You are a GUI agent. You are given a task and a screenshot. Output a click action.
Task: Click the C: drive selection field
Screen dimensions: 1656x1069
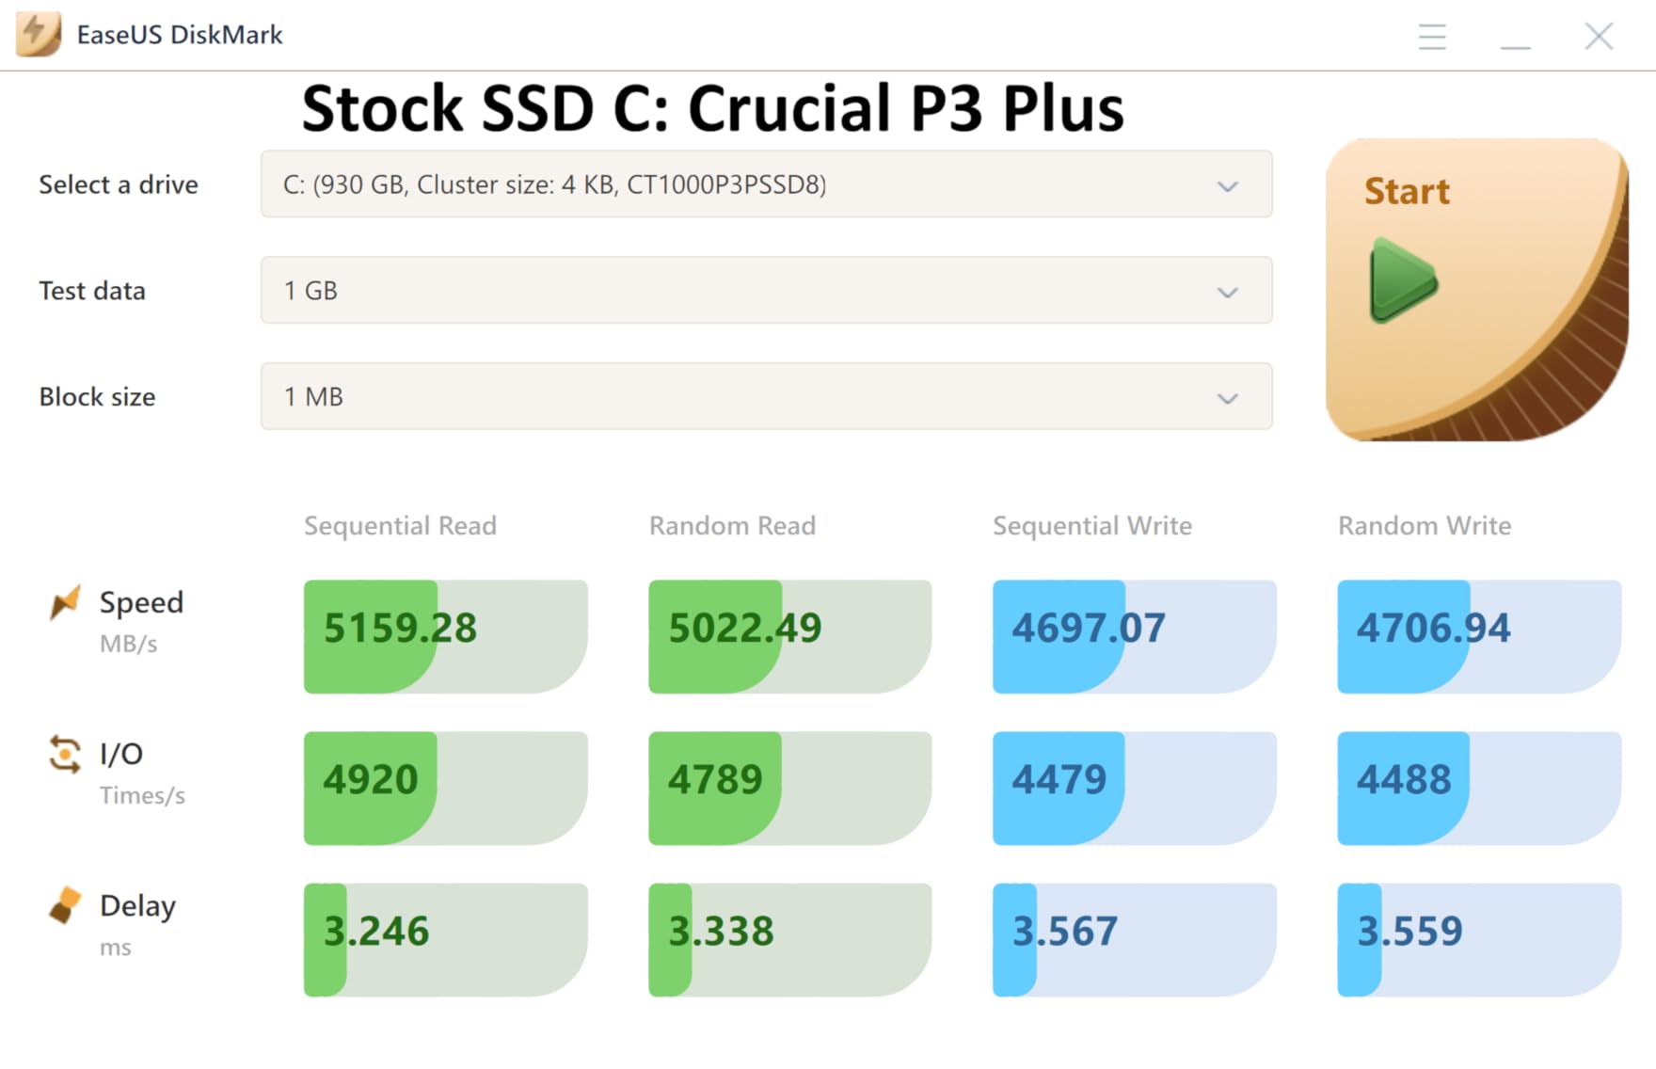(659, 185)
